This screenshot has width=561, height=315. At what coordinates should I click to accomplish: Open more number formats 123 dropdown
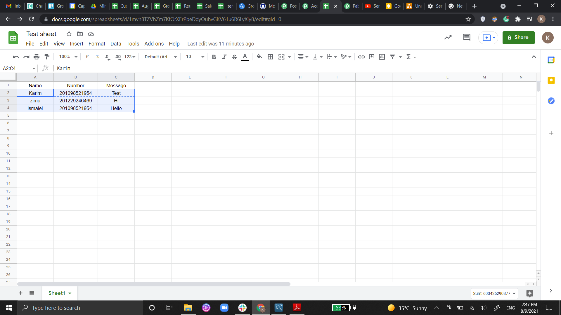[130, 57]
